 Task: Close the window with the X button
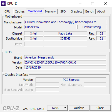tap(105, 4)
